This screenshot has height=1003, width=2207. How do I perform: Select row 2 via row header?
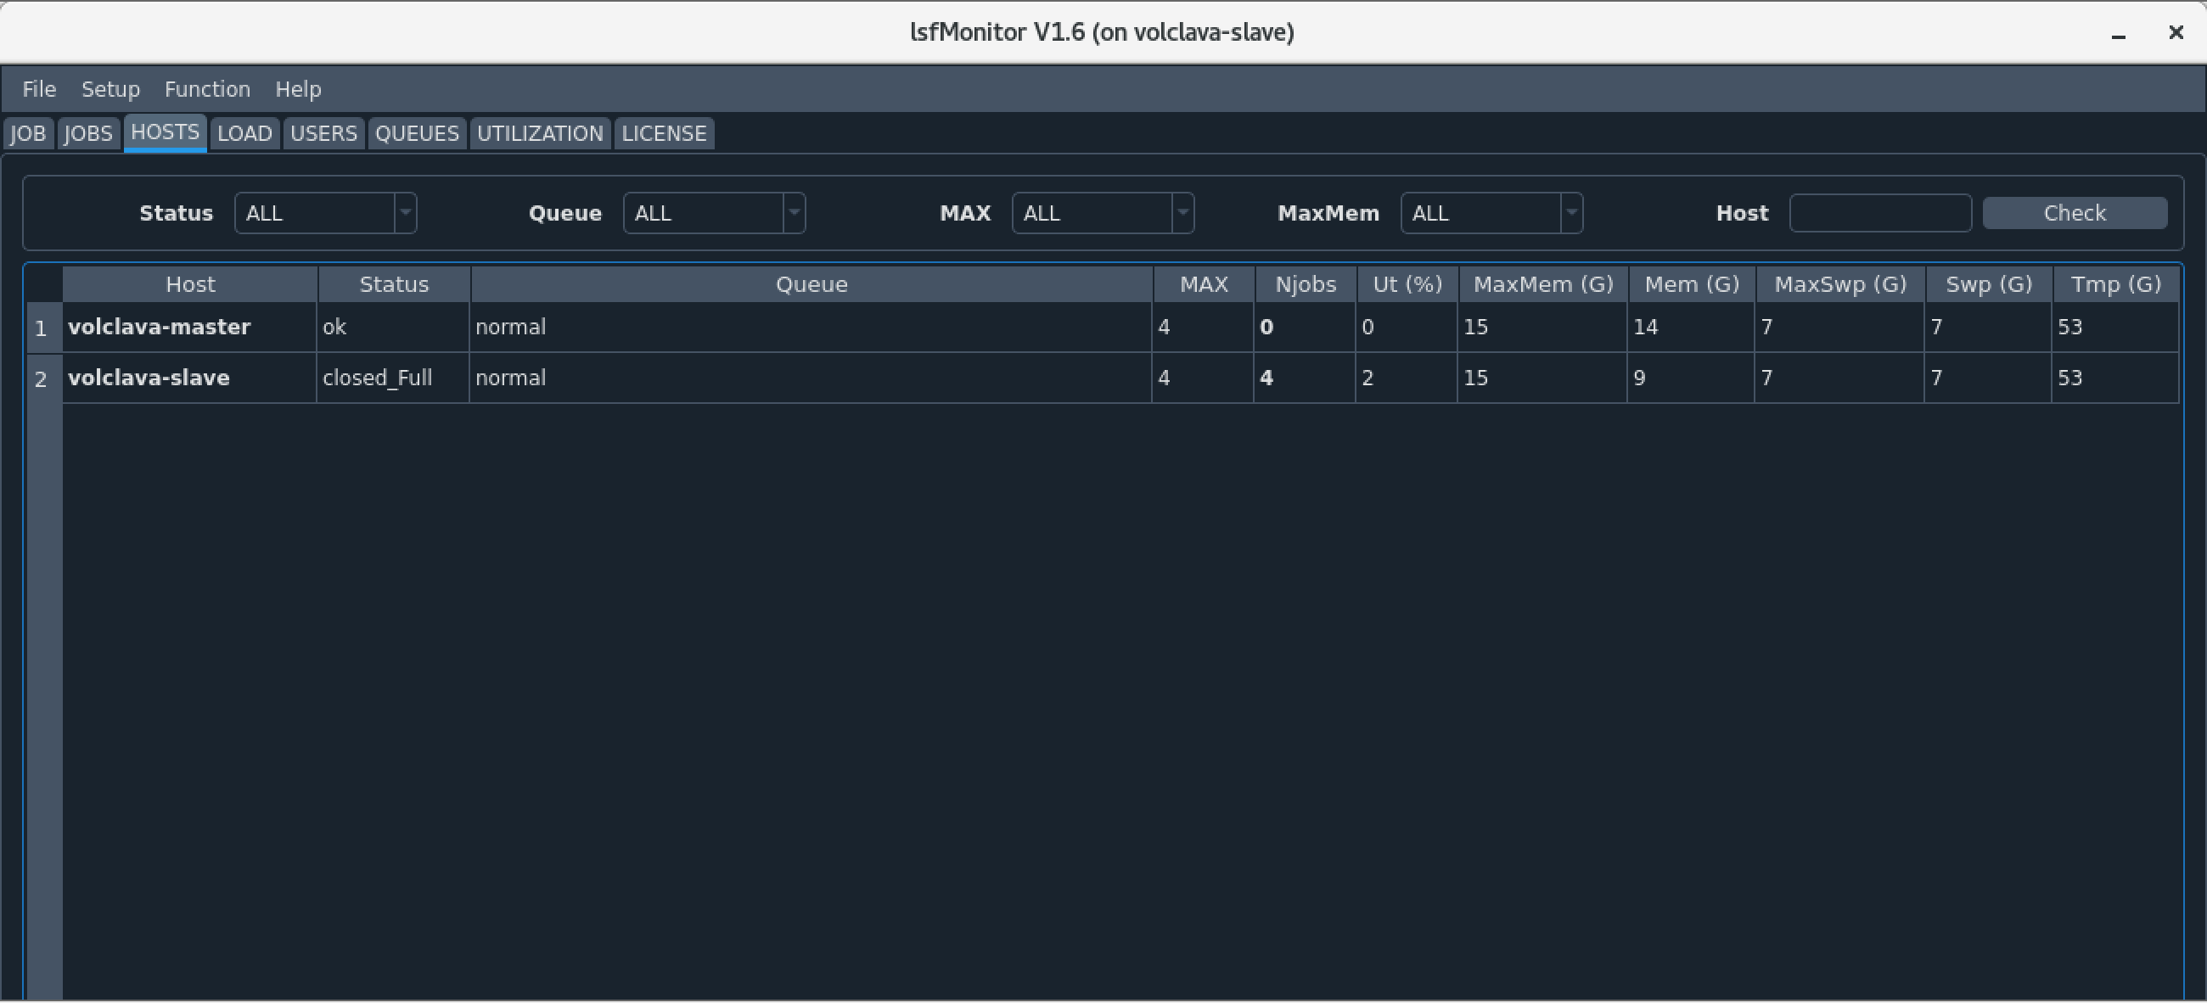point(41,379)
